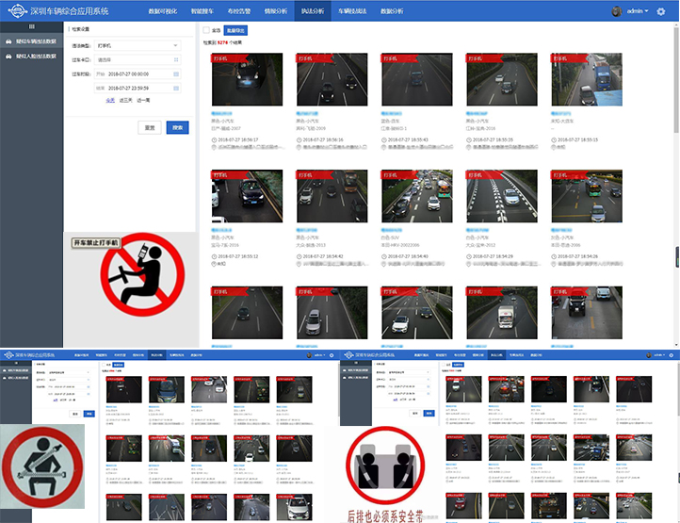Open the thumbnail of the 18:56:17 capture
The image size is (680, 523).
(x=247, y=79)
